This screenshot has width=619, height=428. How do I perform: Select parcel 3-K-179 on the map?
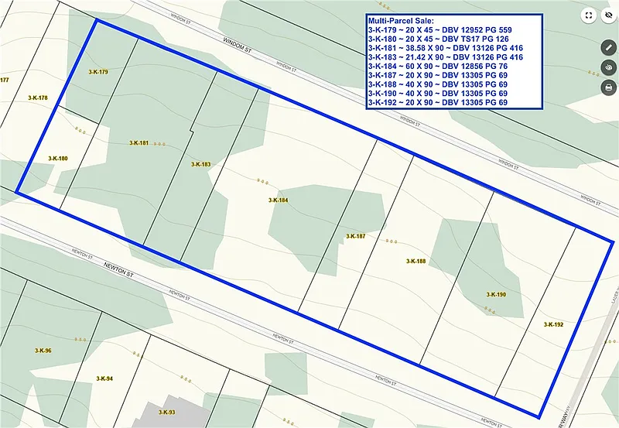tap(98, 72)
